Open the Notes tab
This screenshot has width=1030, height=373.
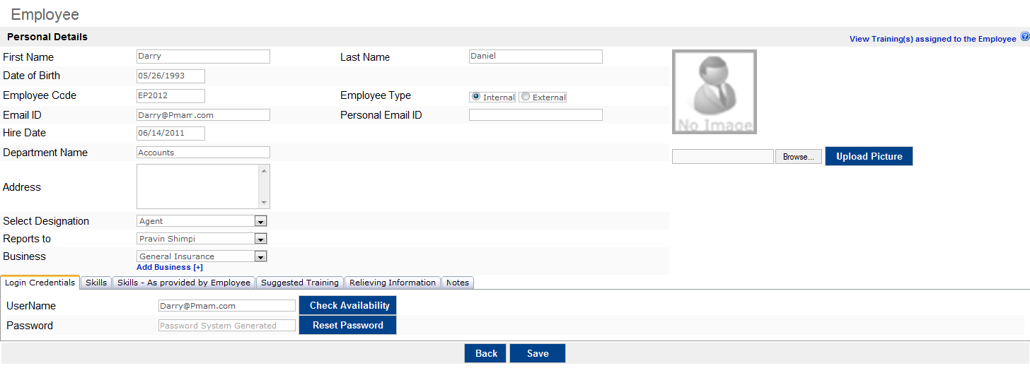pyautogui.click(x=458, y=283)
